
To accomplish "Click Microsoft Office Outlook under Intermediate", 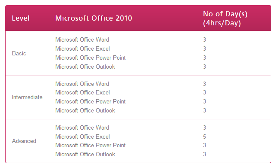I will pos(85,111).
